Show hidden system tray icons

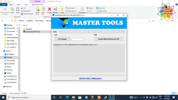tap(141, 97)
